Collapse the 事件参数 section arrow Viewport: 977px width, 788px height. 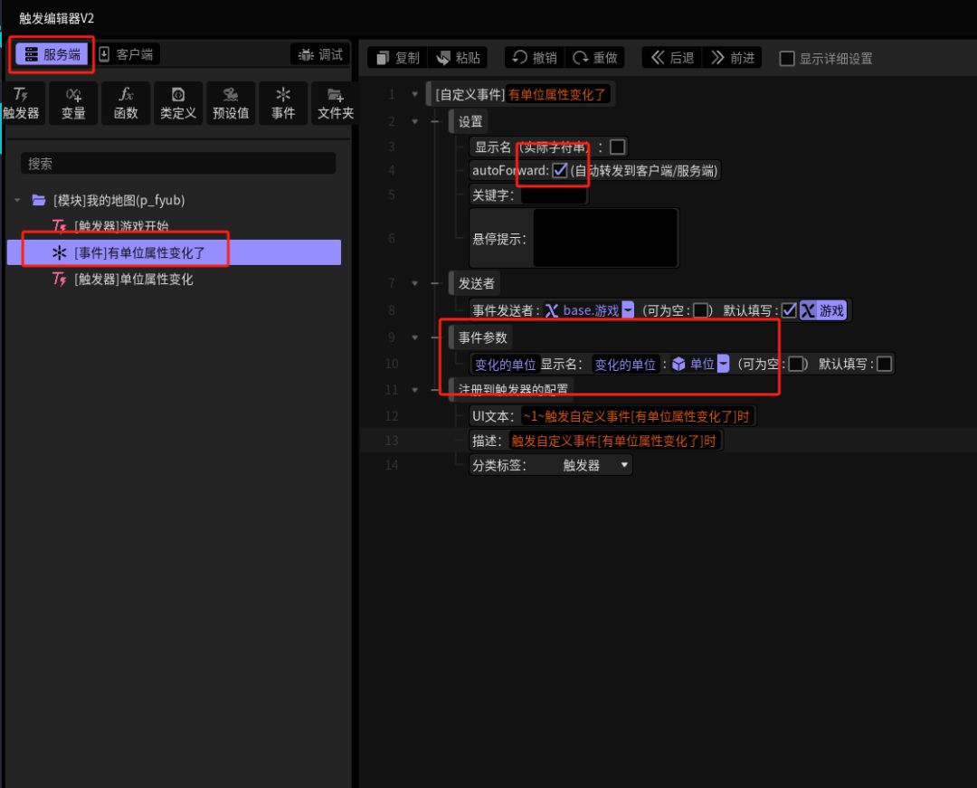click(x=414, y=337)
